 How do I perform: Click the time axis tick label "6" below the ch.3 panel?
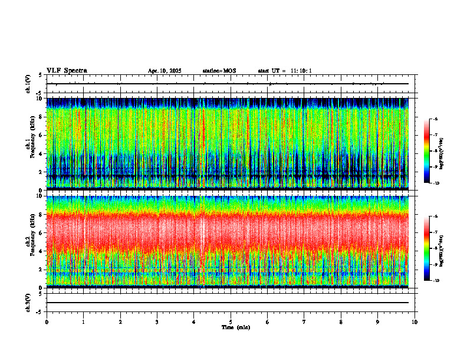tap(268, 322)
